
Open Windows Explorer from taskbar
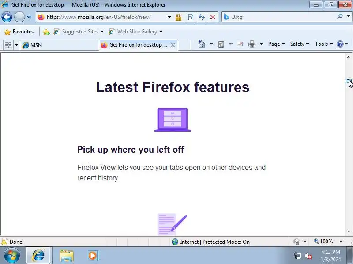67,256
